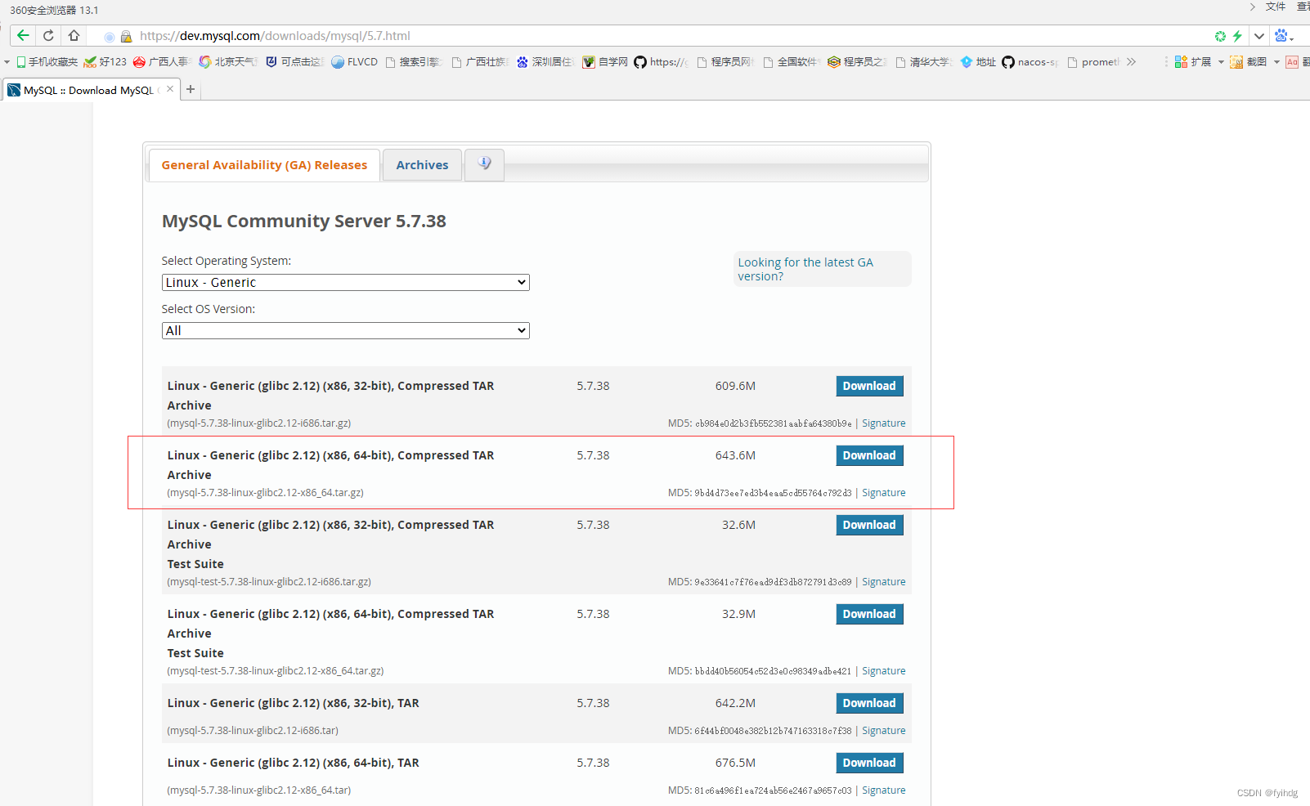Open the 可点击这 bookmark
Viewport: 1310px width, 806px height.
click(294, 62)
